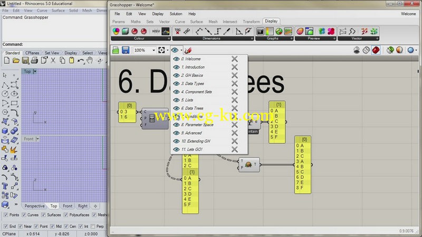
Task: Select the Custom Preview component icon
Action: (x=300, y=32)
